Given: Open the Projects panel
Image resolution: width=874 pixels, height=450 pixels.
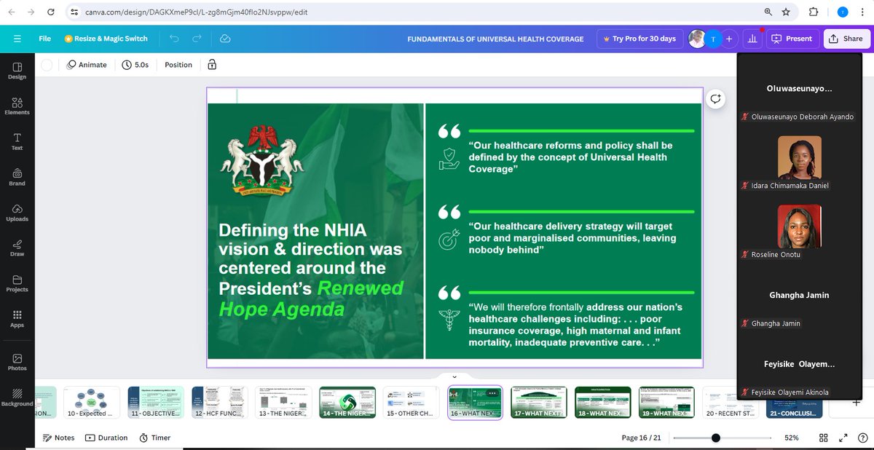Looking at the screenshot, I should 17,283.
